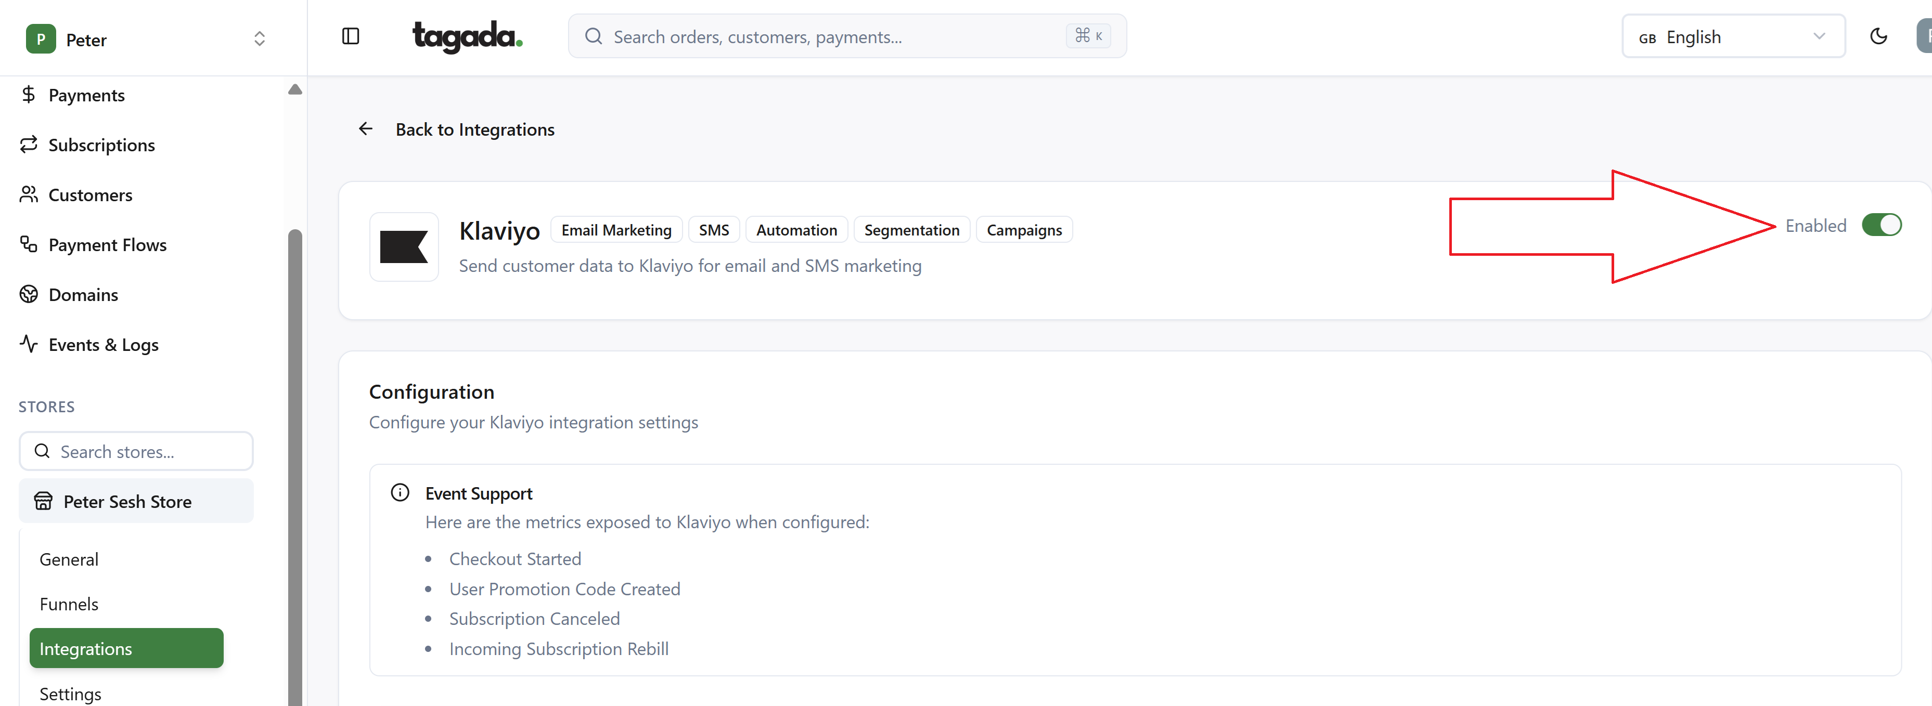This screenshot has width=1932, height=706.
Task: Click the Domains globe icon
Action: (29, 295)
